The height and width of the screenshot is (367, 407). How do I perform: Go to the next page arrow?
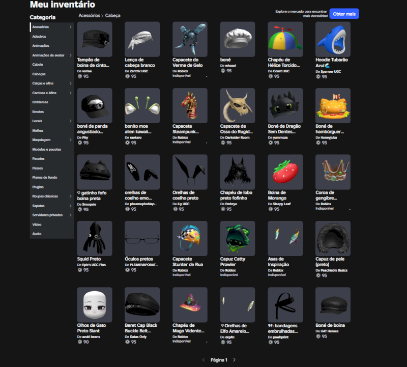tap(234, 360)
